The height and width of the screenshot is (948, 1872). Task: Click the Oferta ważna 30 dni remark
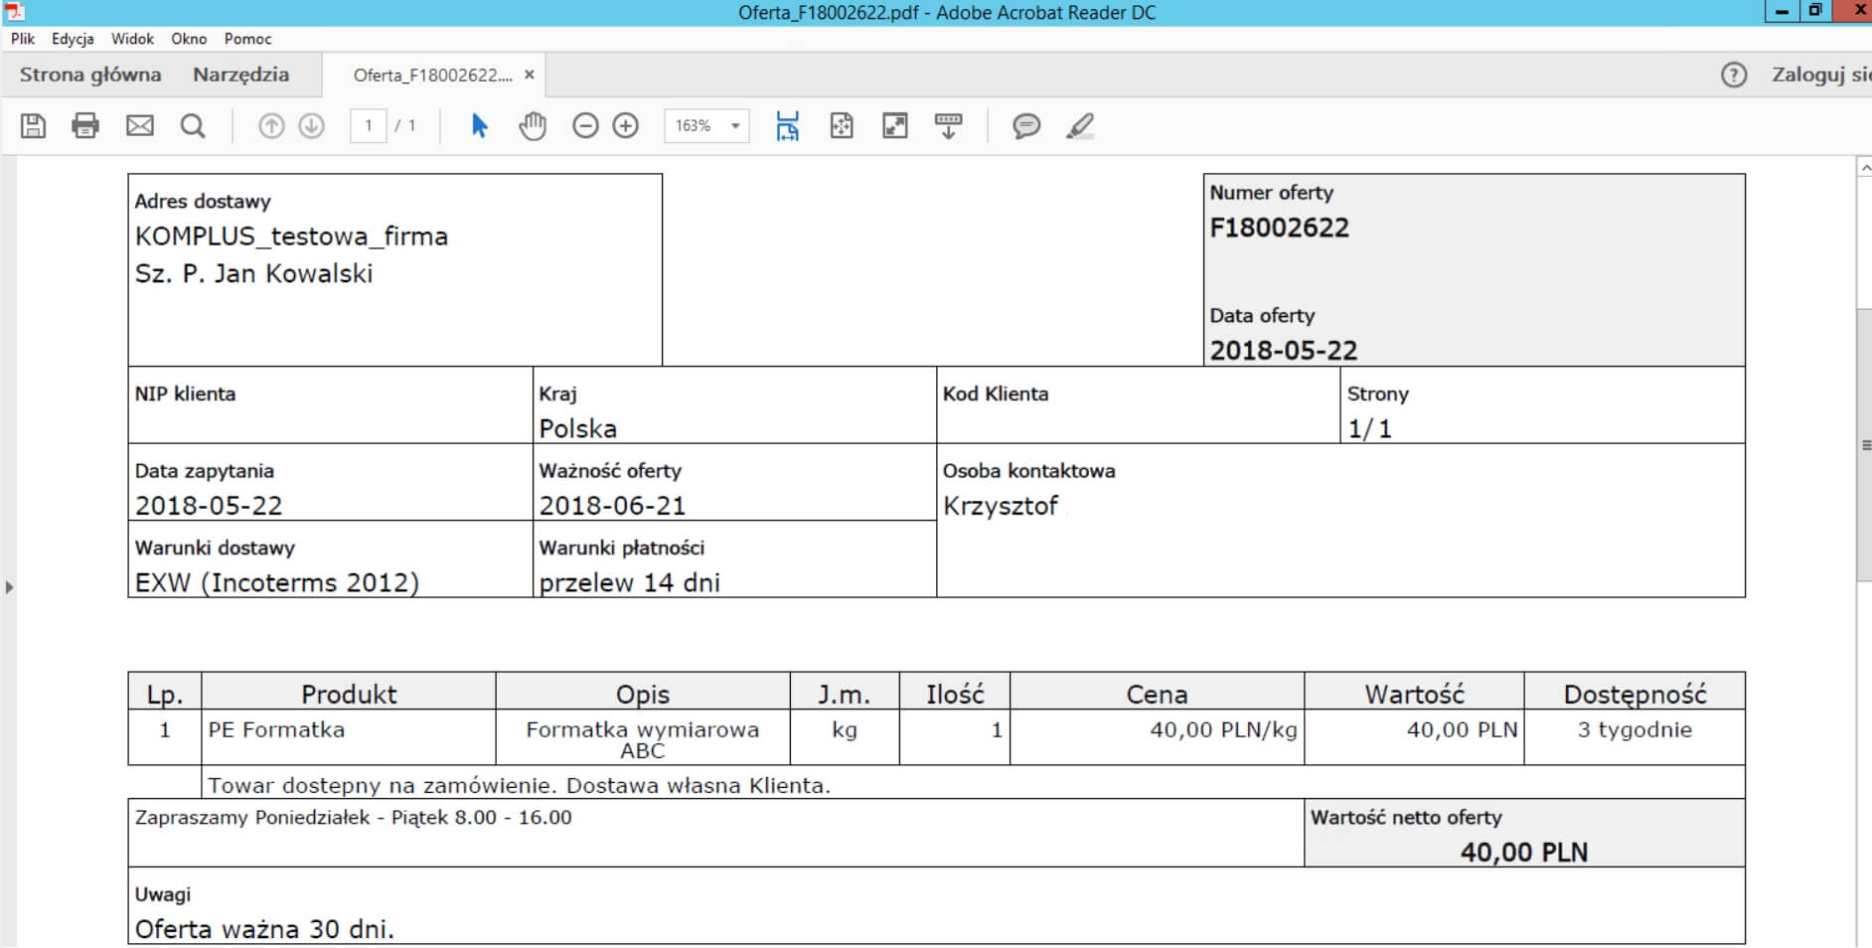click(x=264, y=929)
